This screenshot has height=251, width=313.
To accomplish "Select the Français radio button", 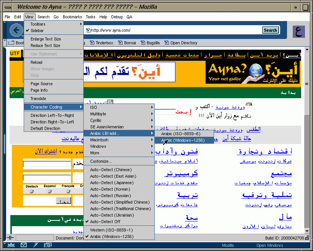I will (68, 191).
